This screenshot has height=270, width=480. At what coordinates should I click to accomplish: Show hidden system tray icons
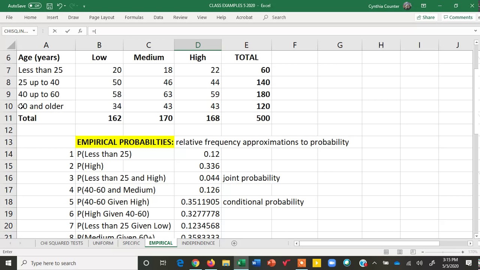click(374, 263)
